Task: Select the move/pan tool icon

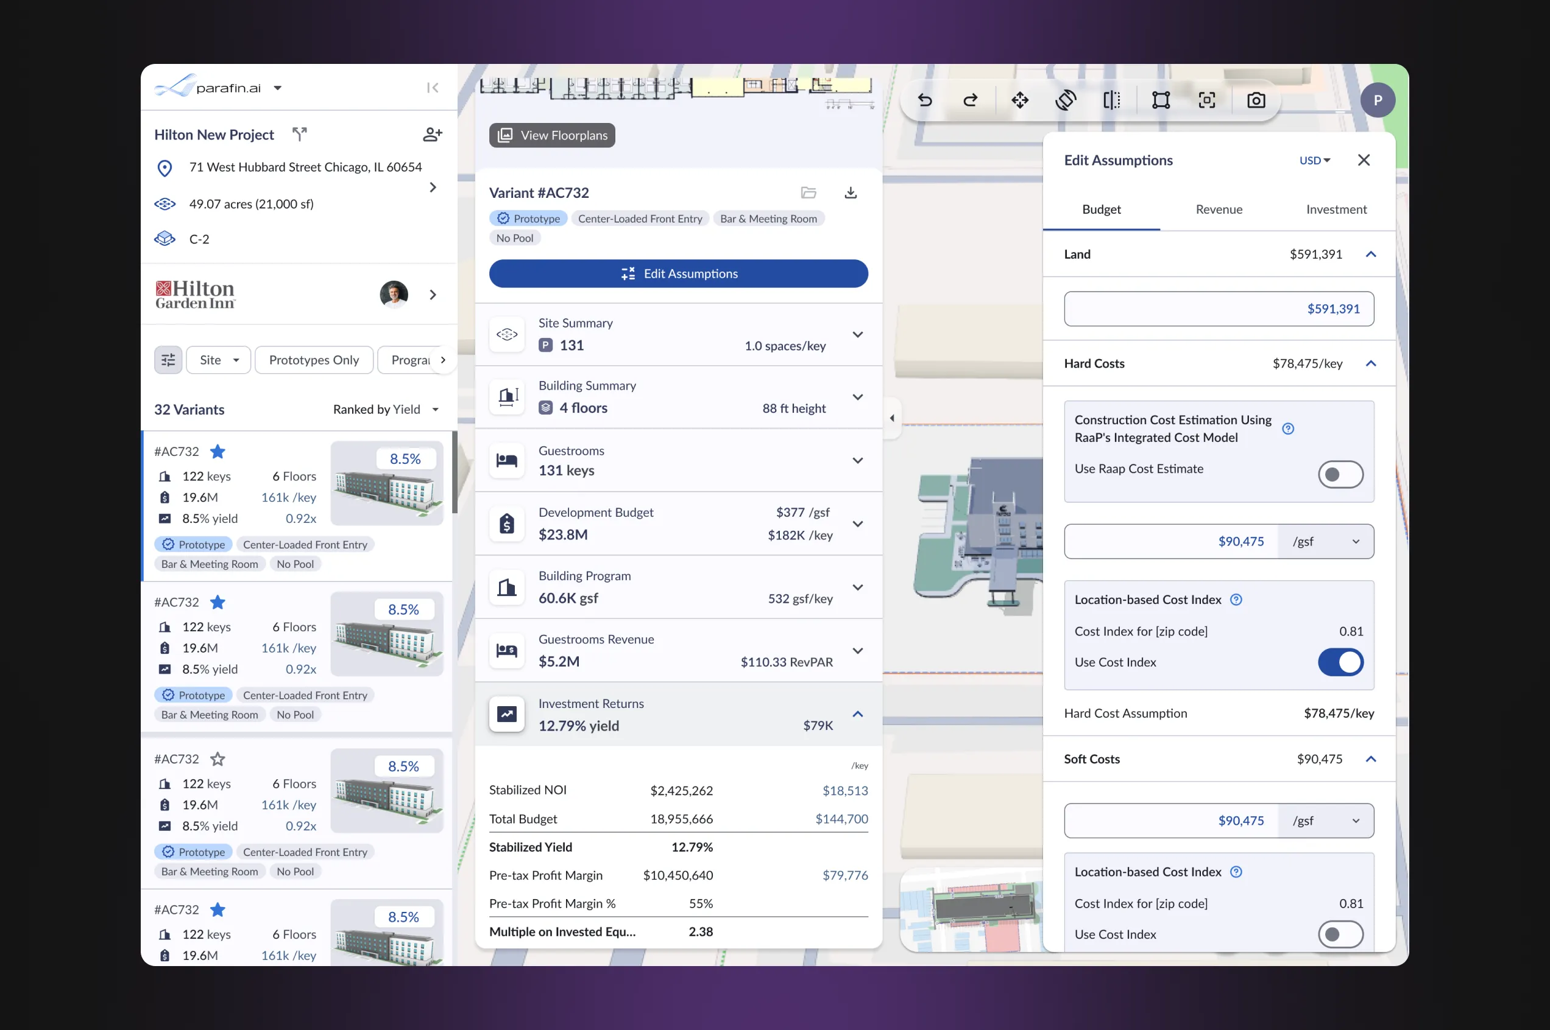Action: pyautogui.click(x=1019, y=100)
